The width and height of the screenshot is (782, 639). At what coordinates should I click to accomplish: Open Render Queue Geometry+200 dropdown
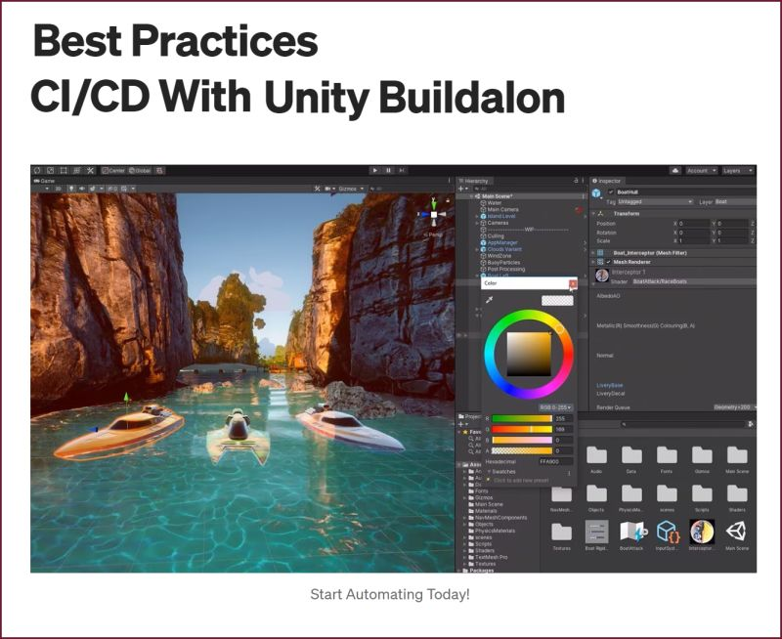734,407
